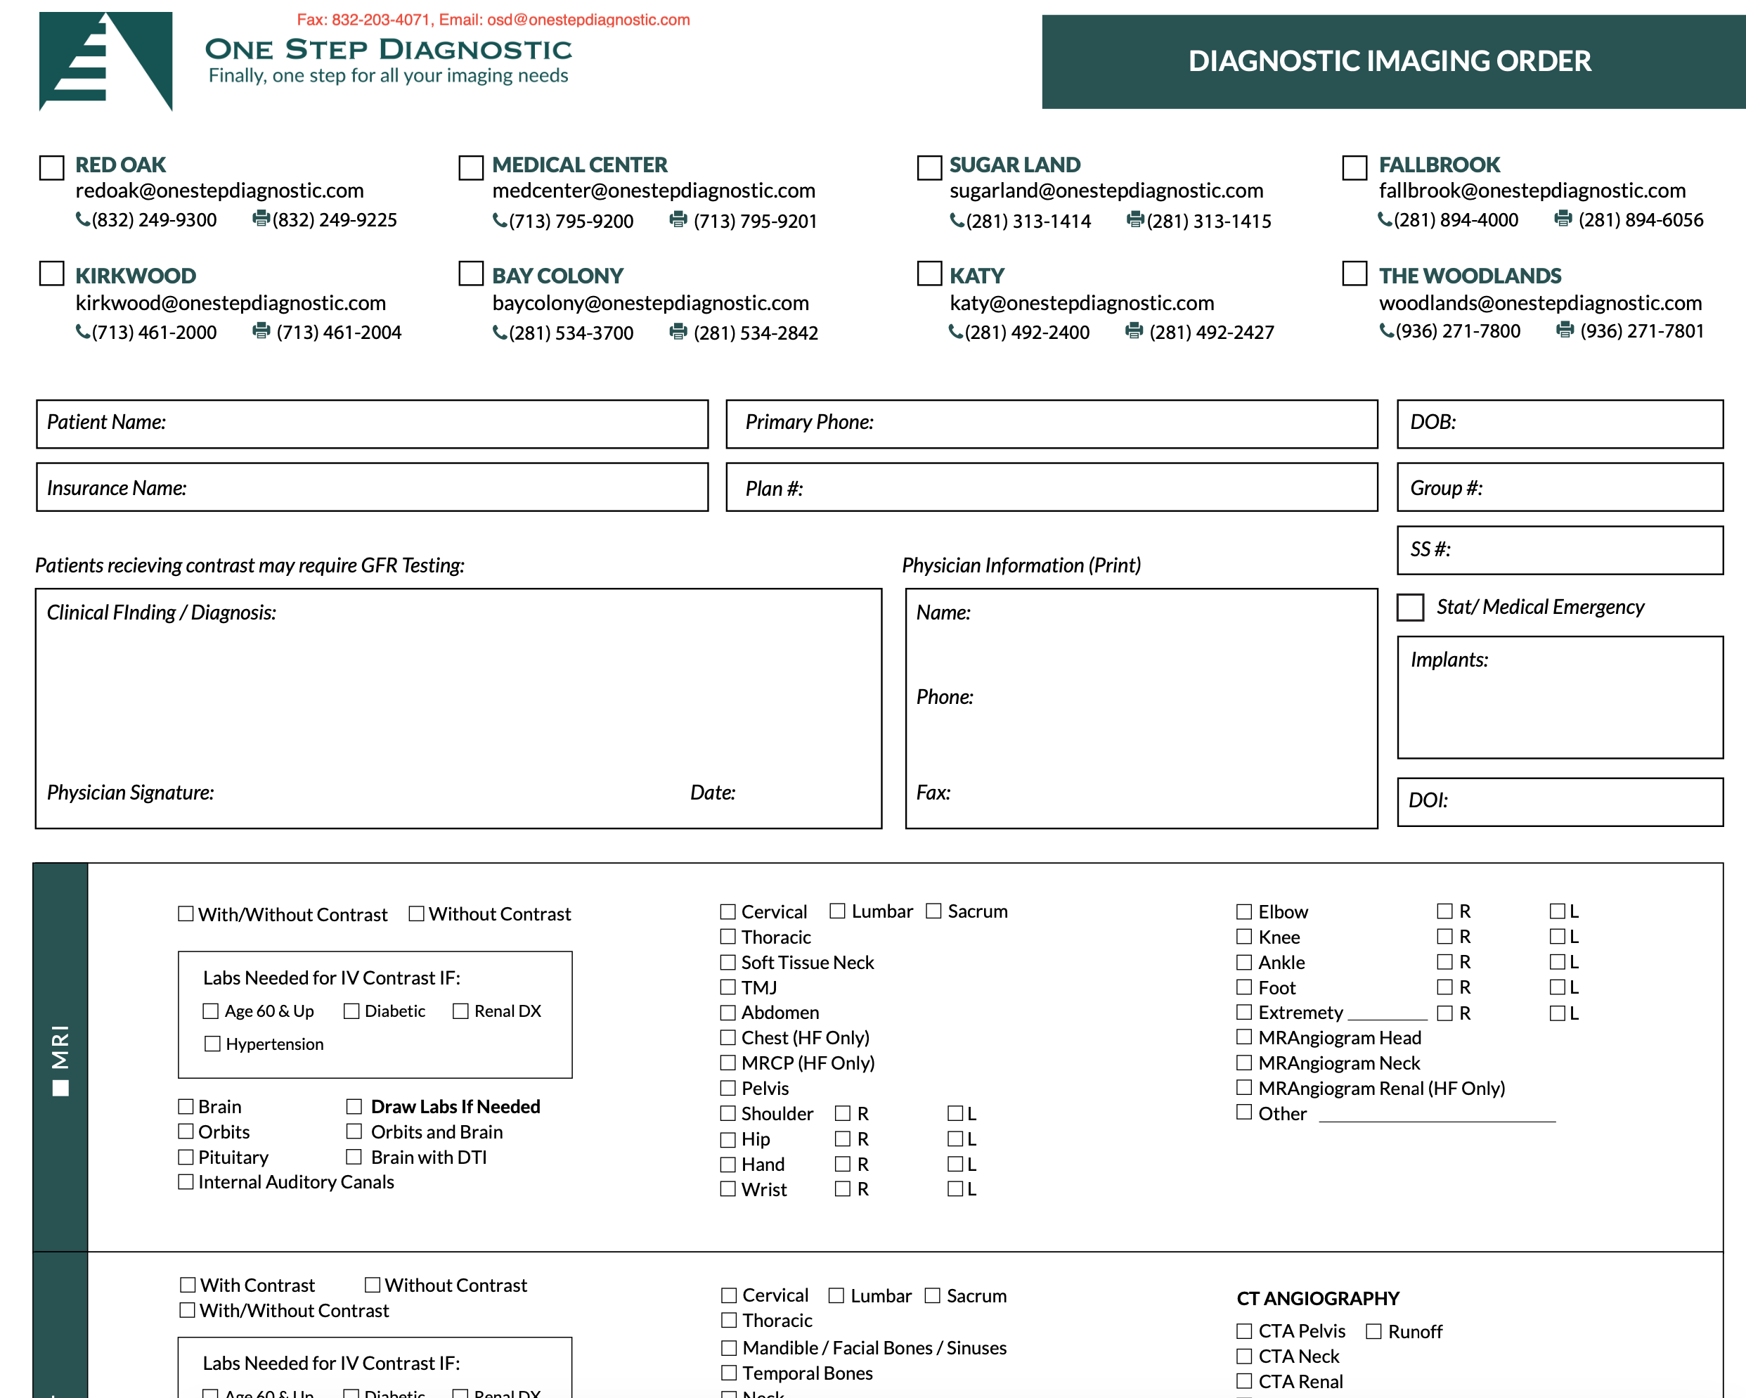Click Medical Center fax printer icon
The image size is (1746, 1398).
pyautogui.click(x=678, y=219)
